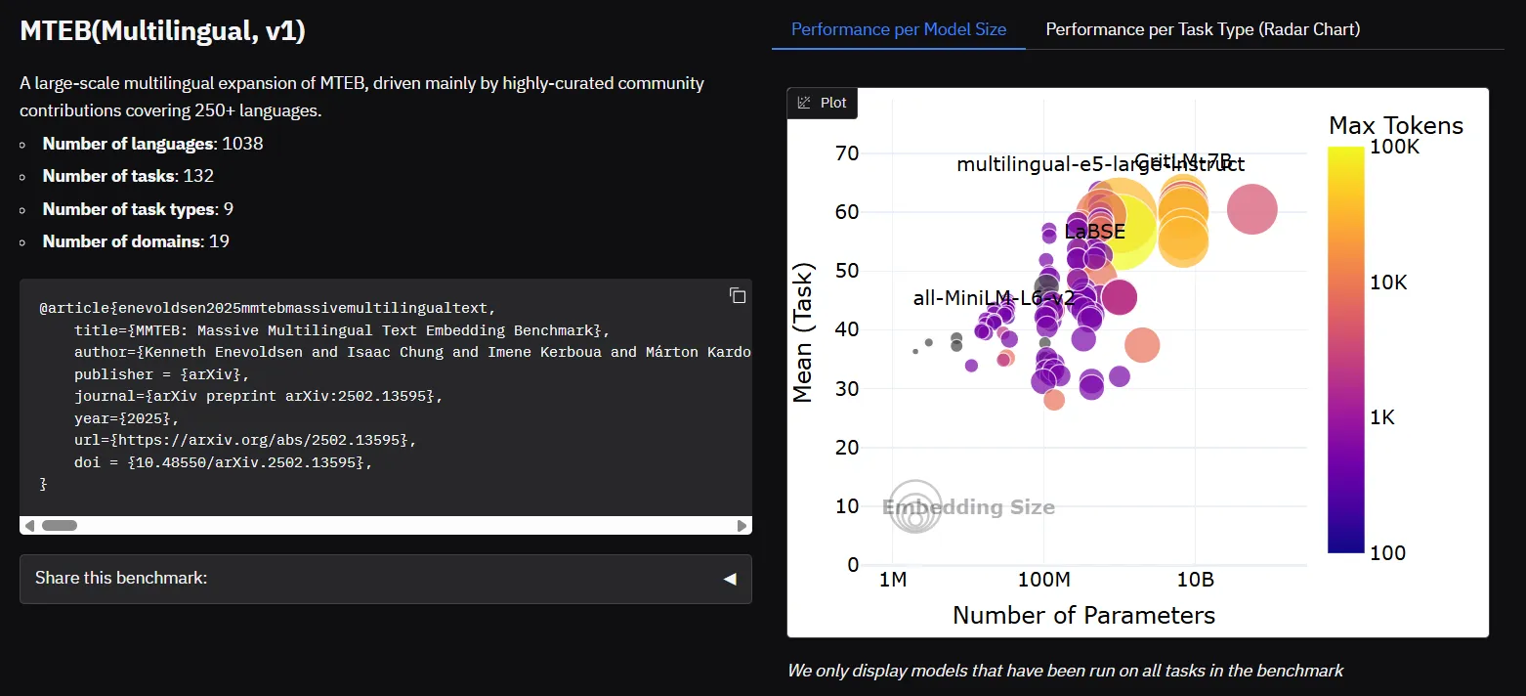
Task: Click the all-MiniLM-L6-v2 data point label
Action: coord(994,298)
